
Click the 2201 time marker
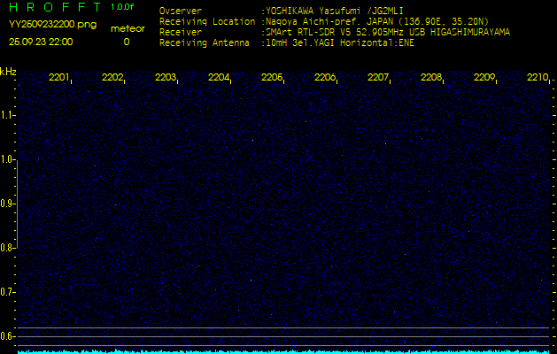click(59, 78)
